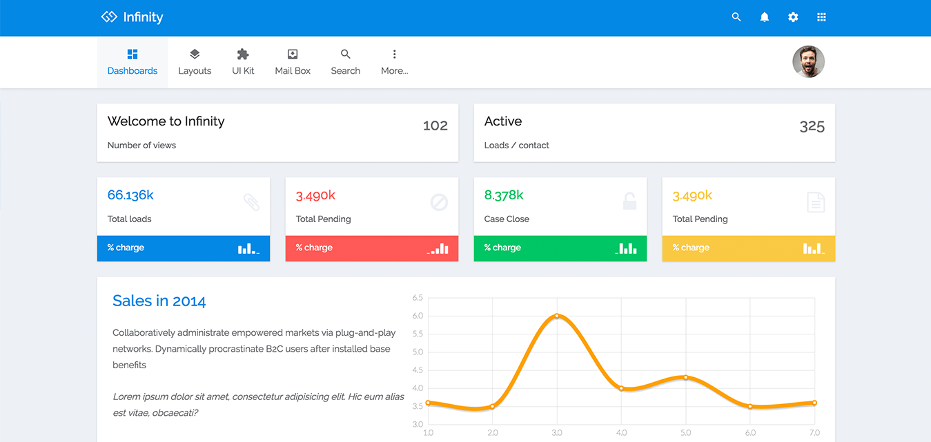Open the UI Kit menu

point(243,62)
